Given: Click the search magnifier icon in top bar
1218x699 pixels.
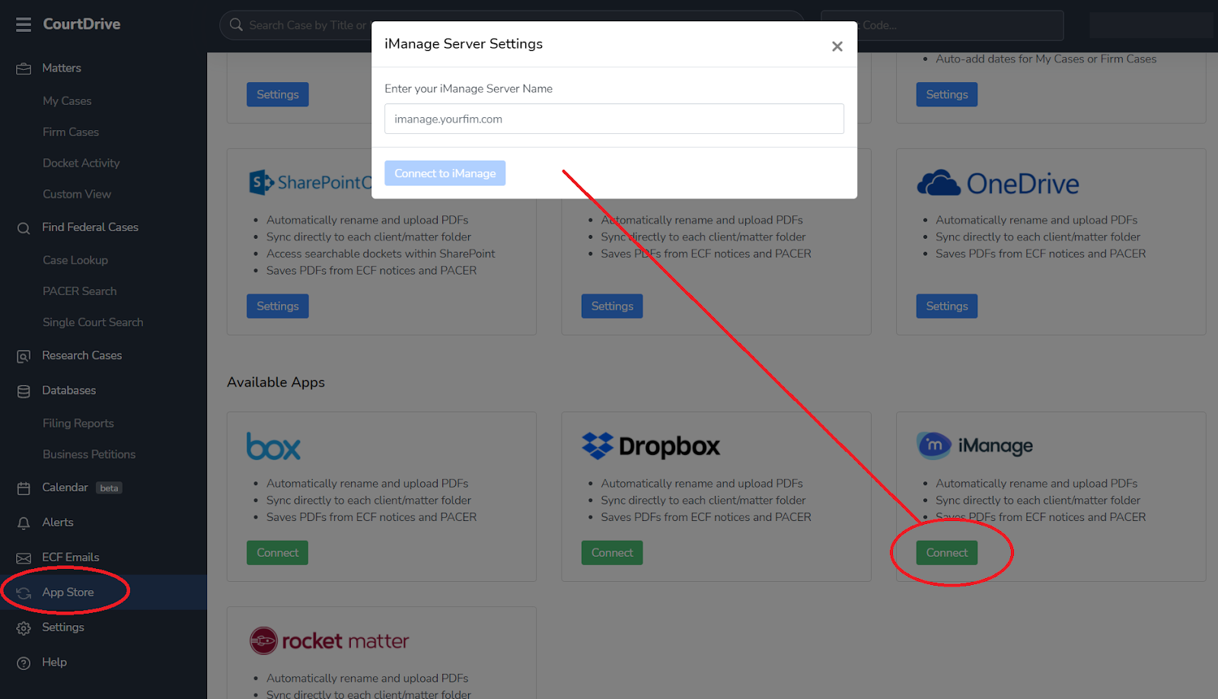Looking at the screenshot, I should point(236,24).
